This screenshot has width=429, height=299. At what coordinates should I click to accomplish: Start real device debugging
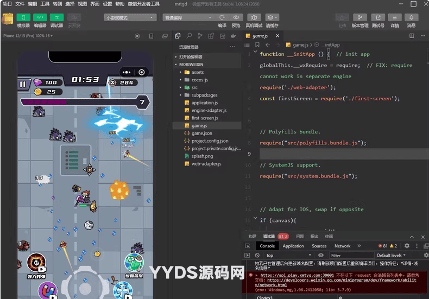[x=254, y=17]
